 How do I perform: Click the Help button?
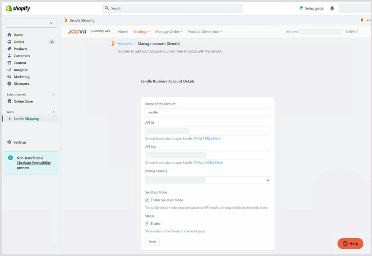(351, 243)
